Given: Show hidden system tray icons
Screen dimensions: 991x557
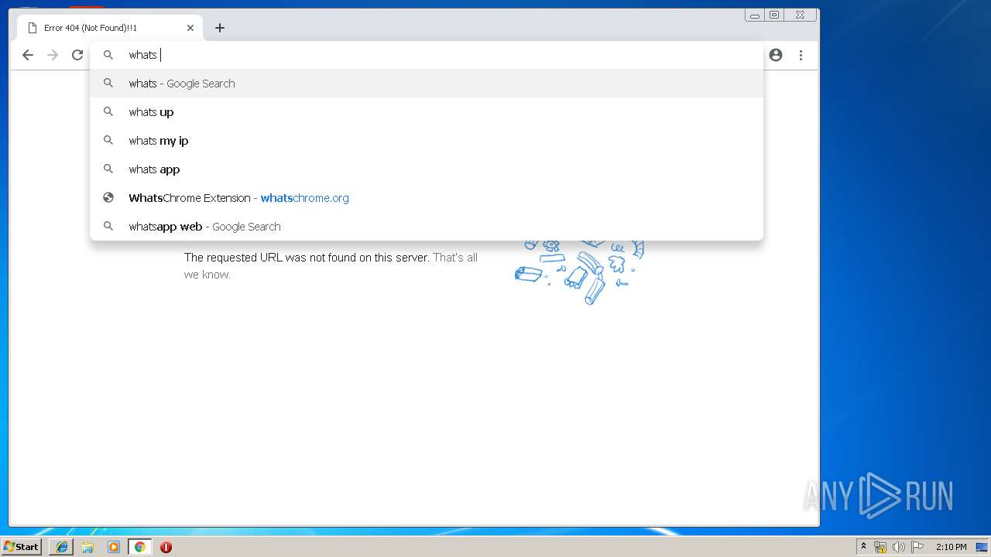Looking at the screenshot, I should [x=864, y=547].
